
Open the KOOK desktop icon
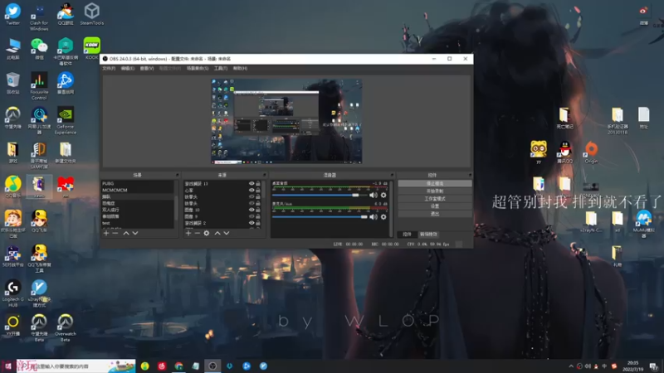point(92,48)
